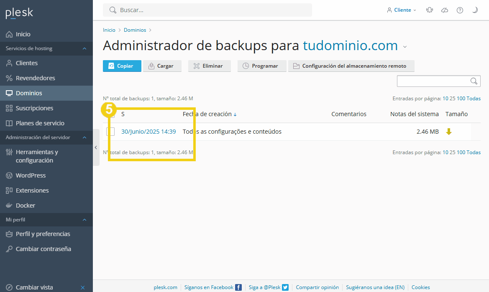This screenshot has width=489, height=292.
Task: Click the Comentarios column header
Action: 349,114
